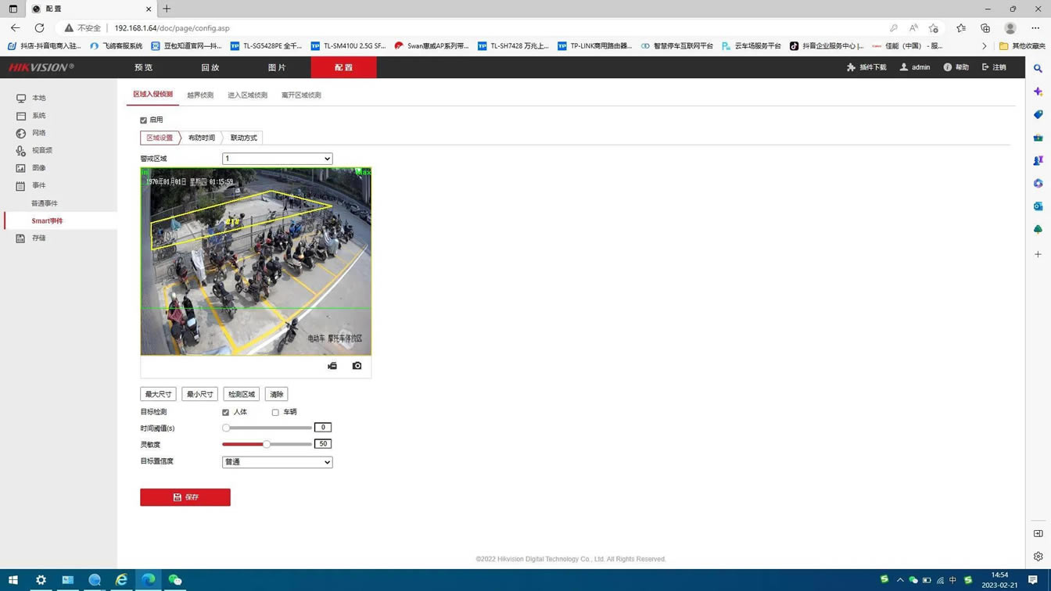Go to the 布防时间 arming schedule tab
This screenshot has width=1051, height=591.
click(x=201, y=138)
